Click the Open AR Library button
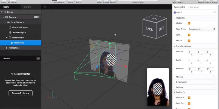Image resolution: width=219 pixels, height=109 pixels. click(x=21, y=93)
